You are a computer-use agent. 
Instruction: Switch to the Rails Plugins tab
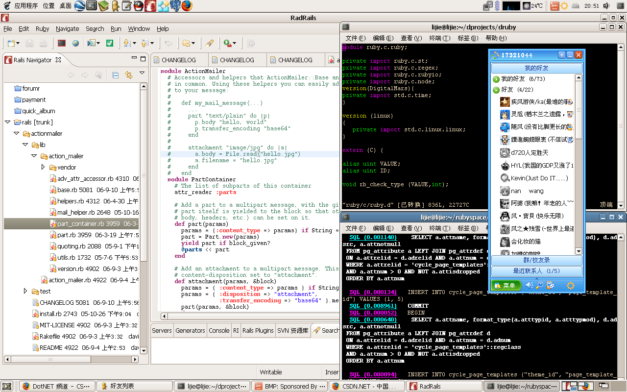tap(258, 330)
